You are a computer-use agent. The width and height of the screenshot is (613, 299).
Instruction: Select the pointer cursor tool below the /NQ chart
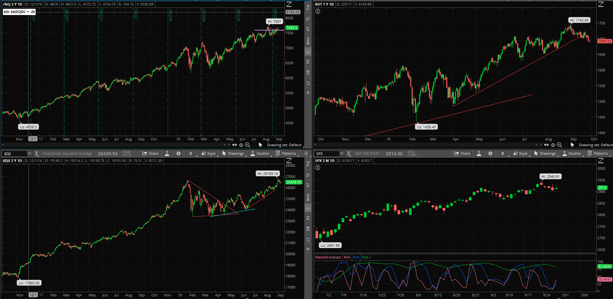click(261, 145)
